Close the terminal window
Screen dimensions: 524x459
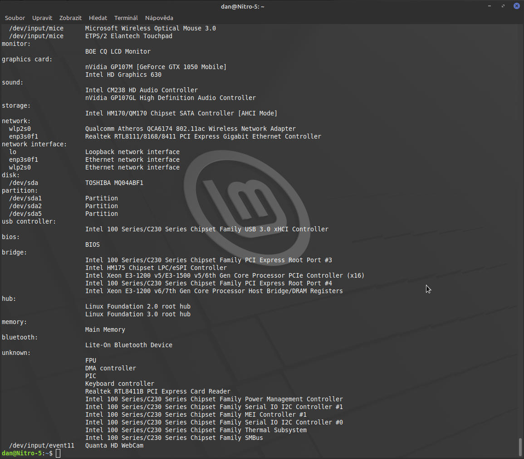click(516, 6)
